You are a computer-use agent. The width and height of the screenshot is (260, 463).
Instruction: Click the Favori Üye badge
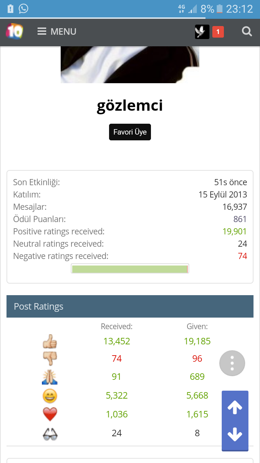[130, 132]
